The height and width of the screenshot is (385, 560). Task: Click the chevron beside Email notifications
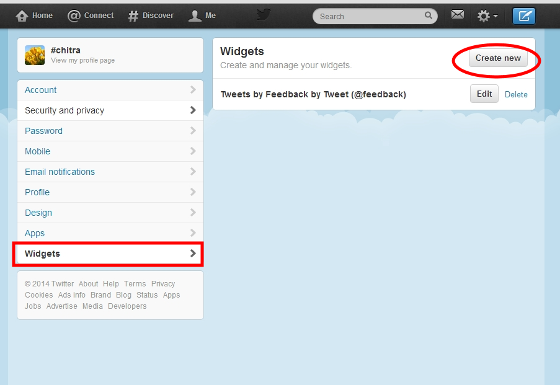(193, 172)
